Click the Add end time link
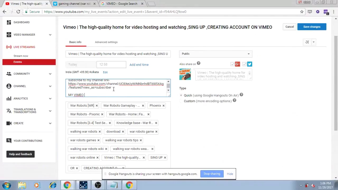Image resolution: width=338 pixels, height=190 pixels. pyautogui.click(x=139, y=65)
